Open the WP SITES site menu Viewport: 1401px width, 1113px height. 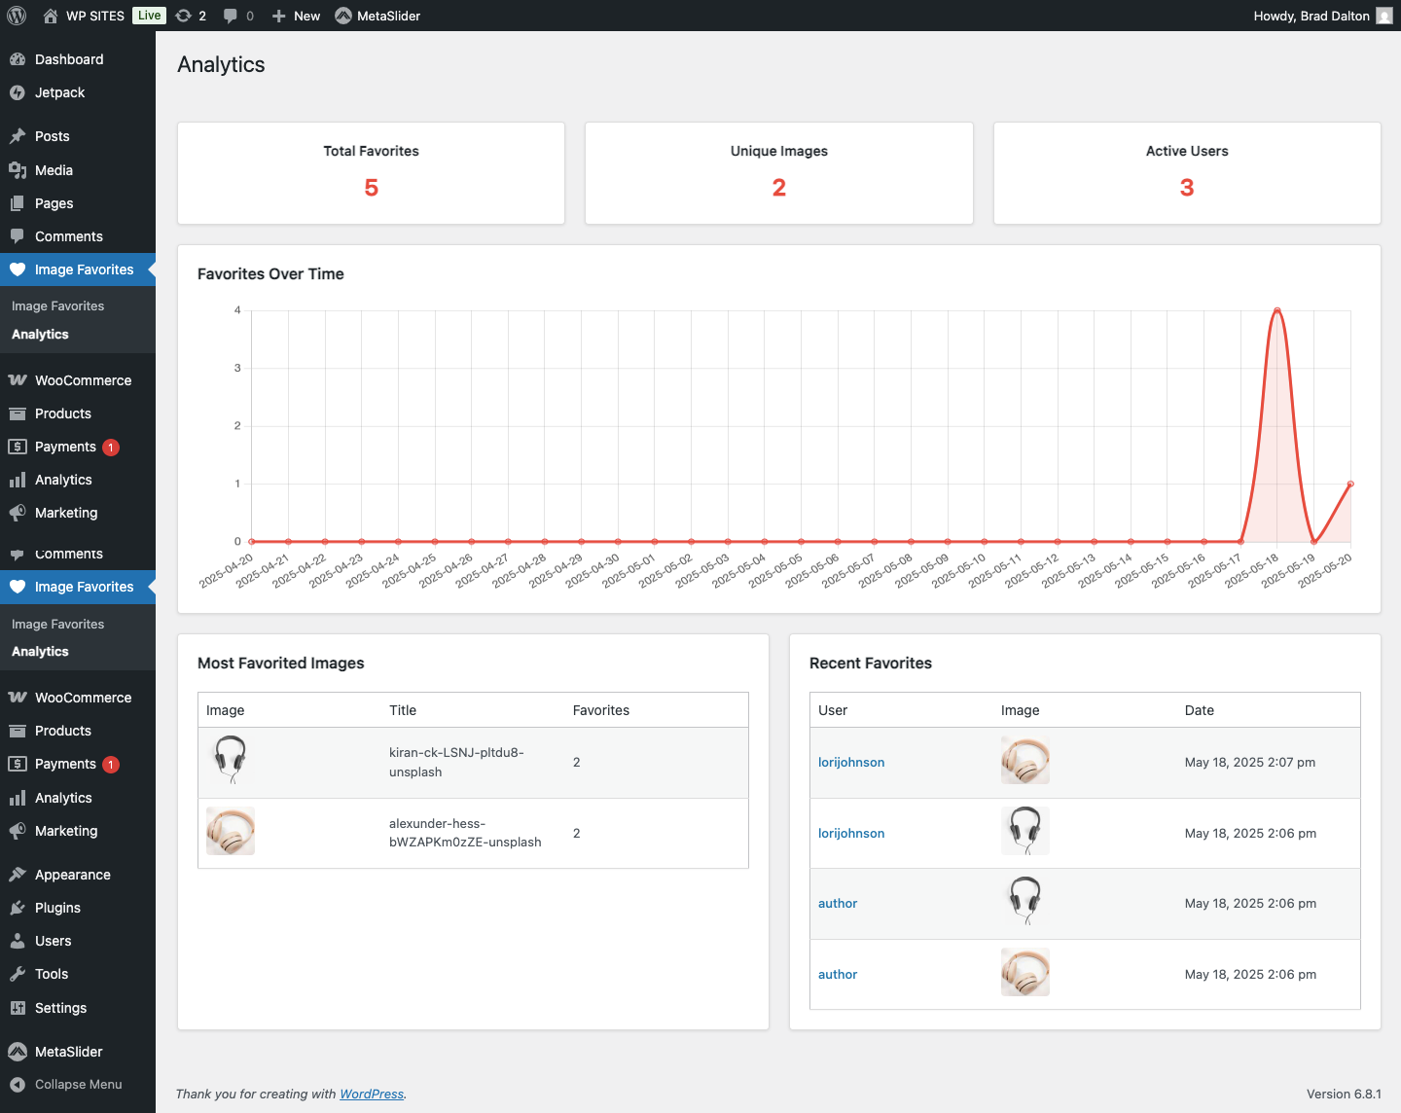pos(94,16)
